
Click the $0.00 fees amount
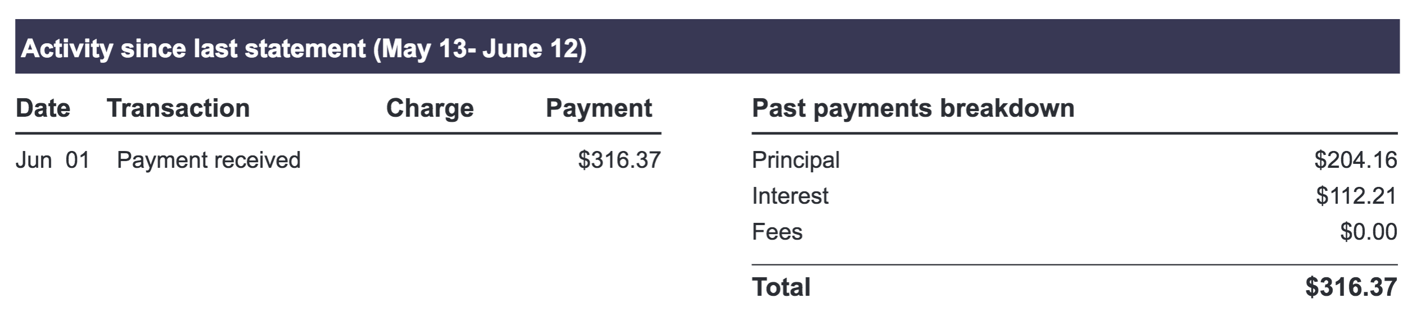pyautogui.click(x=1368, y=232)
